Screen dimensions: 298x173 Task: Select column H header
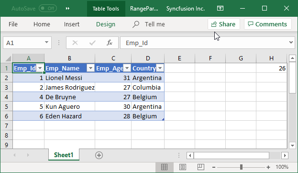pyautogui.click(x=271, y=58)
